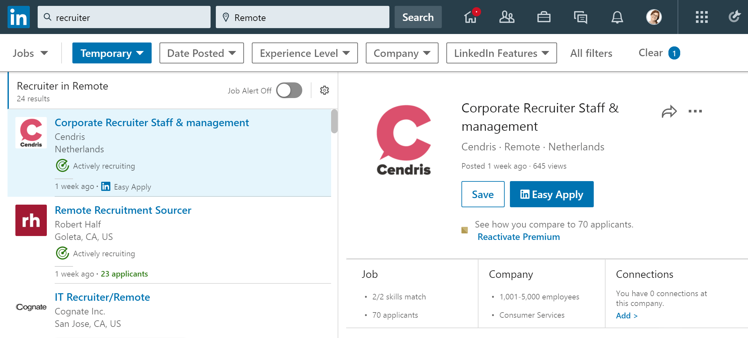The height and width of the screenshot is (338, 748).
Task: Click the job results list scrollbar
Action: click(334, 121)
